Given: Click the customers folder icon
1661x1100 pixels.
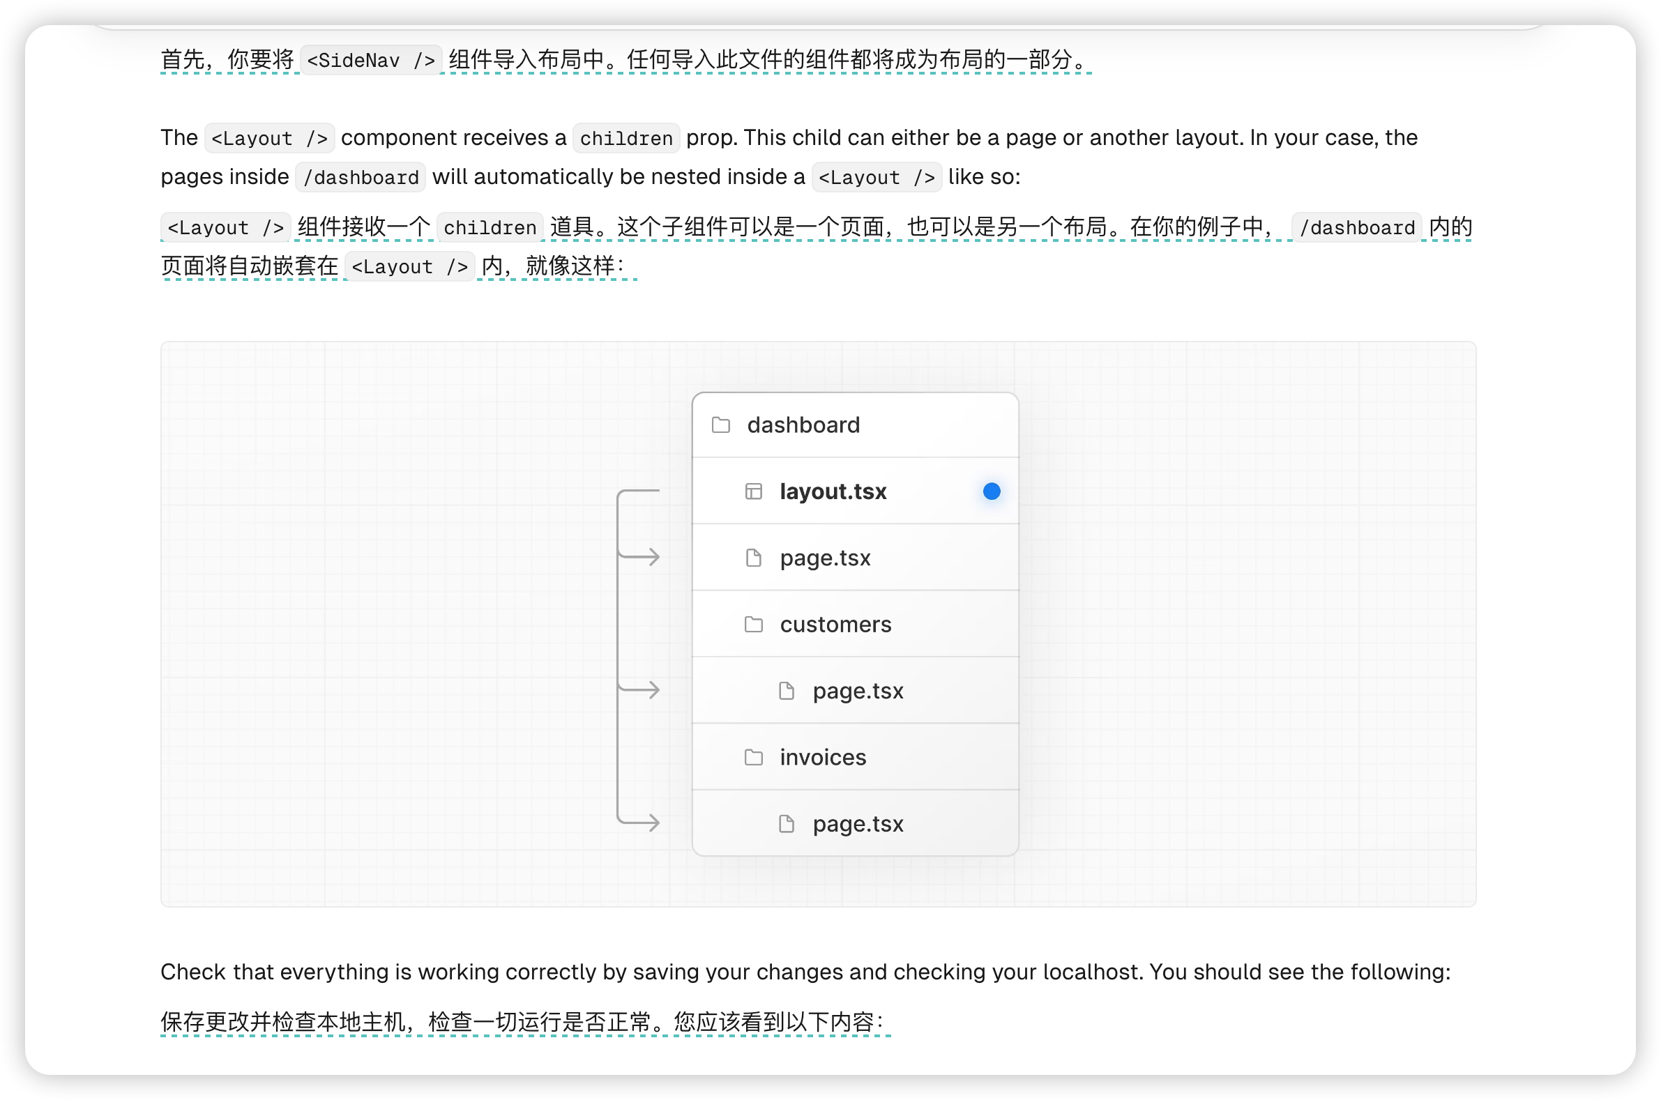Looking at the screenshot, I should [753, 625].
